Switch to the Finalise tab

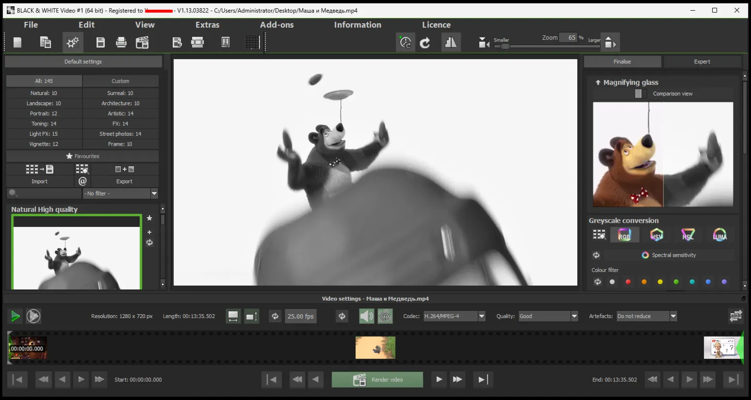pos(622,62)
